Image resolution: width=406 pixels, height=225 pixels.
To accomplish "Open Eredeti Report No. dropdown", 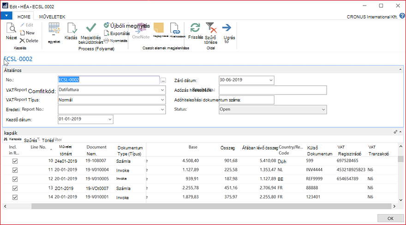I will [x=162, y=109].
